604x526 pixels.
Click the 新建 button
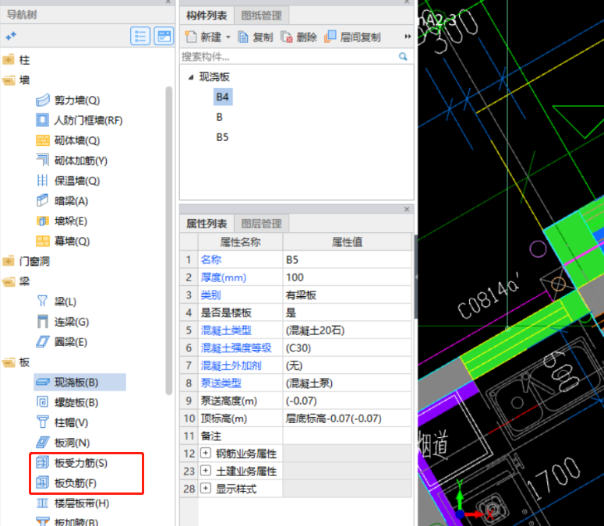pos(203,37)
